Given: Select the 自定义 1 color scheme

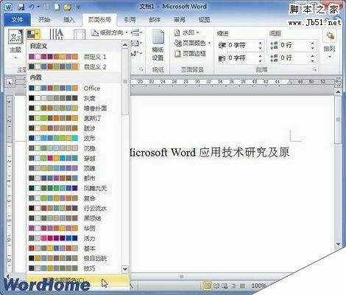Looking at the screenshot, I should 74,57.
